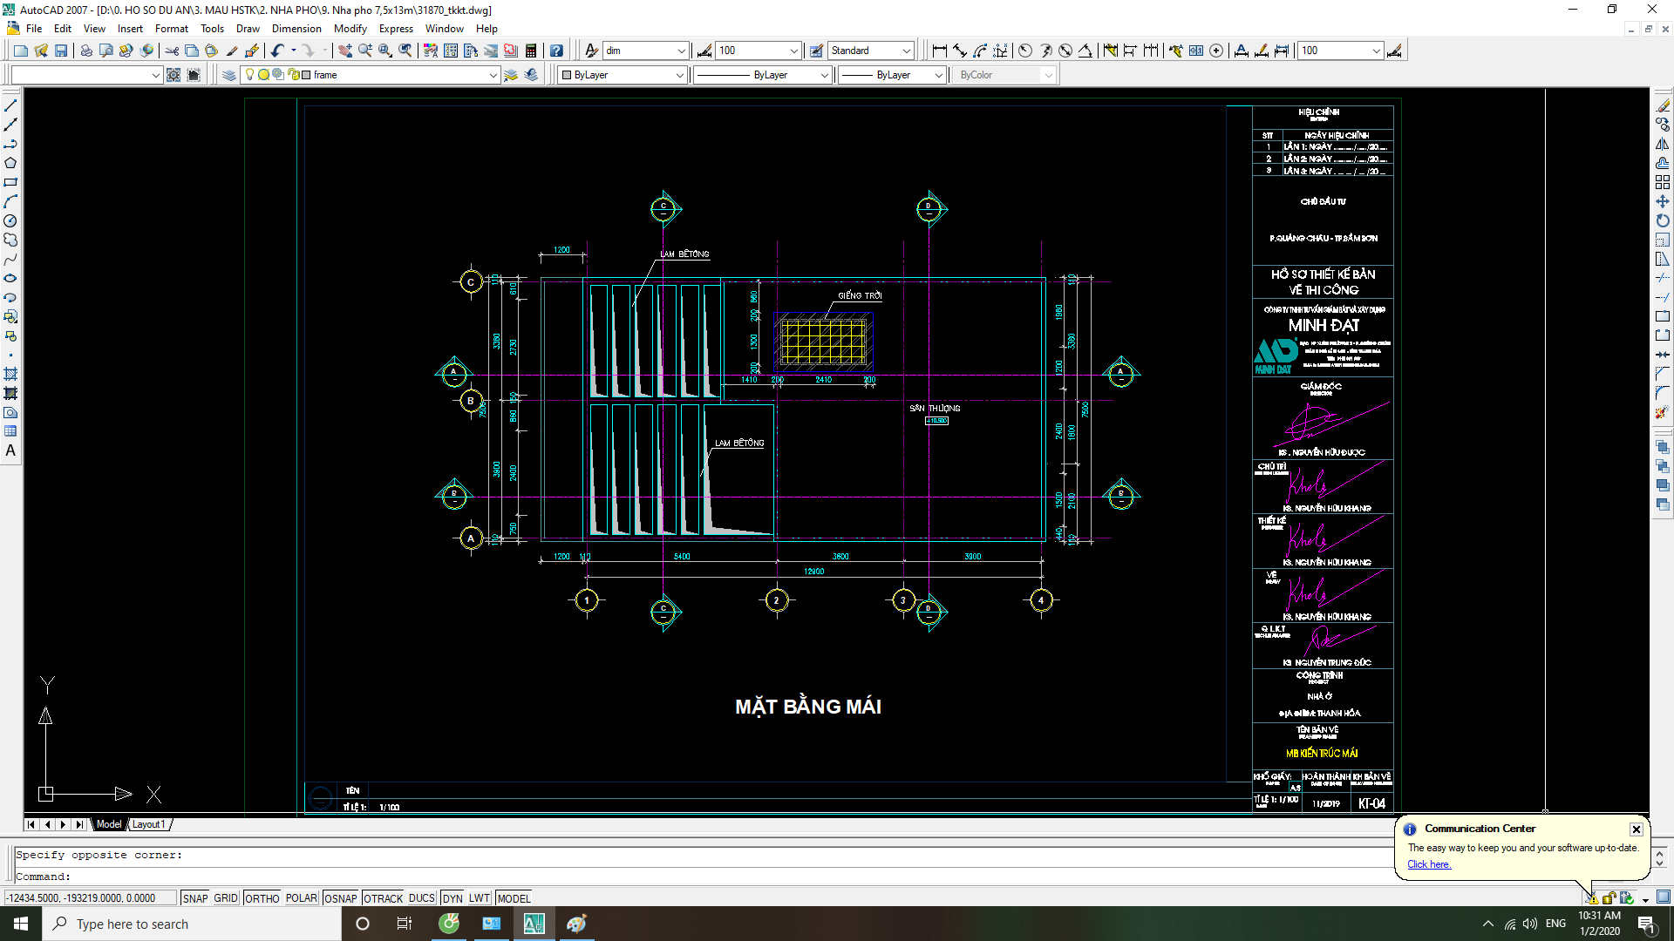1674x941 pixels.
Task: Select the Multiline Text tool
Action: pos(10,450)
